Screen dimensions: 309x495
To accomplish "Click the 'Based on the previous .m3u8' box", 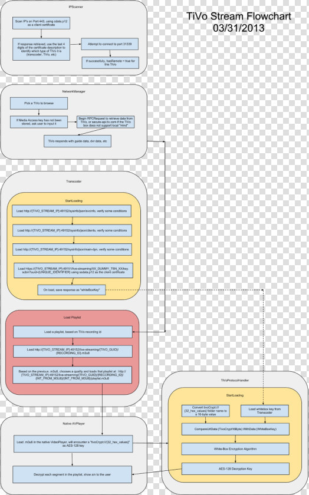I will pos(72,375).
